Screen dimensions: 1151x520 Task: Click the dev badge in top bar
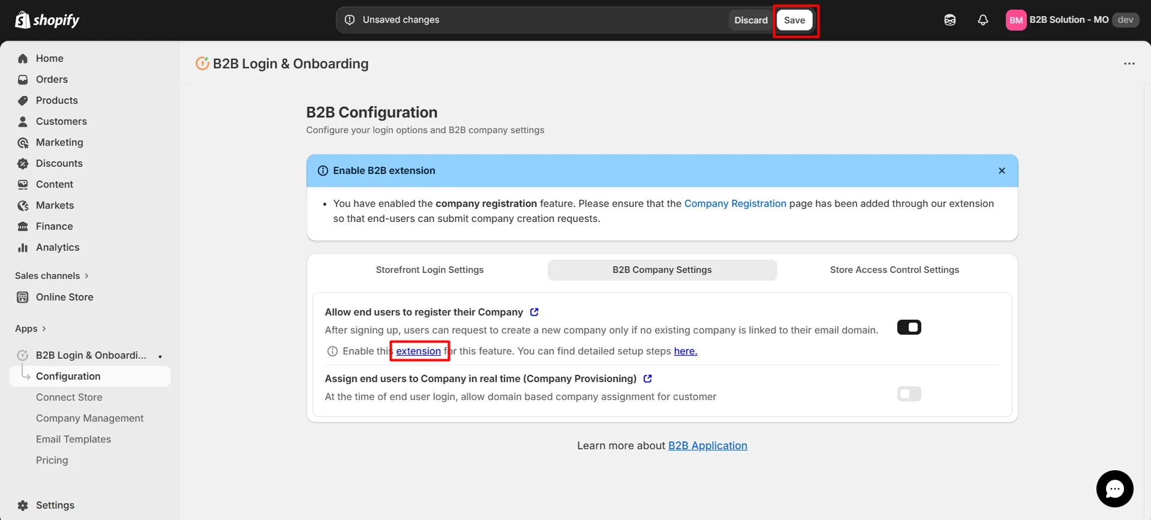1125,20
